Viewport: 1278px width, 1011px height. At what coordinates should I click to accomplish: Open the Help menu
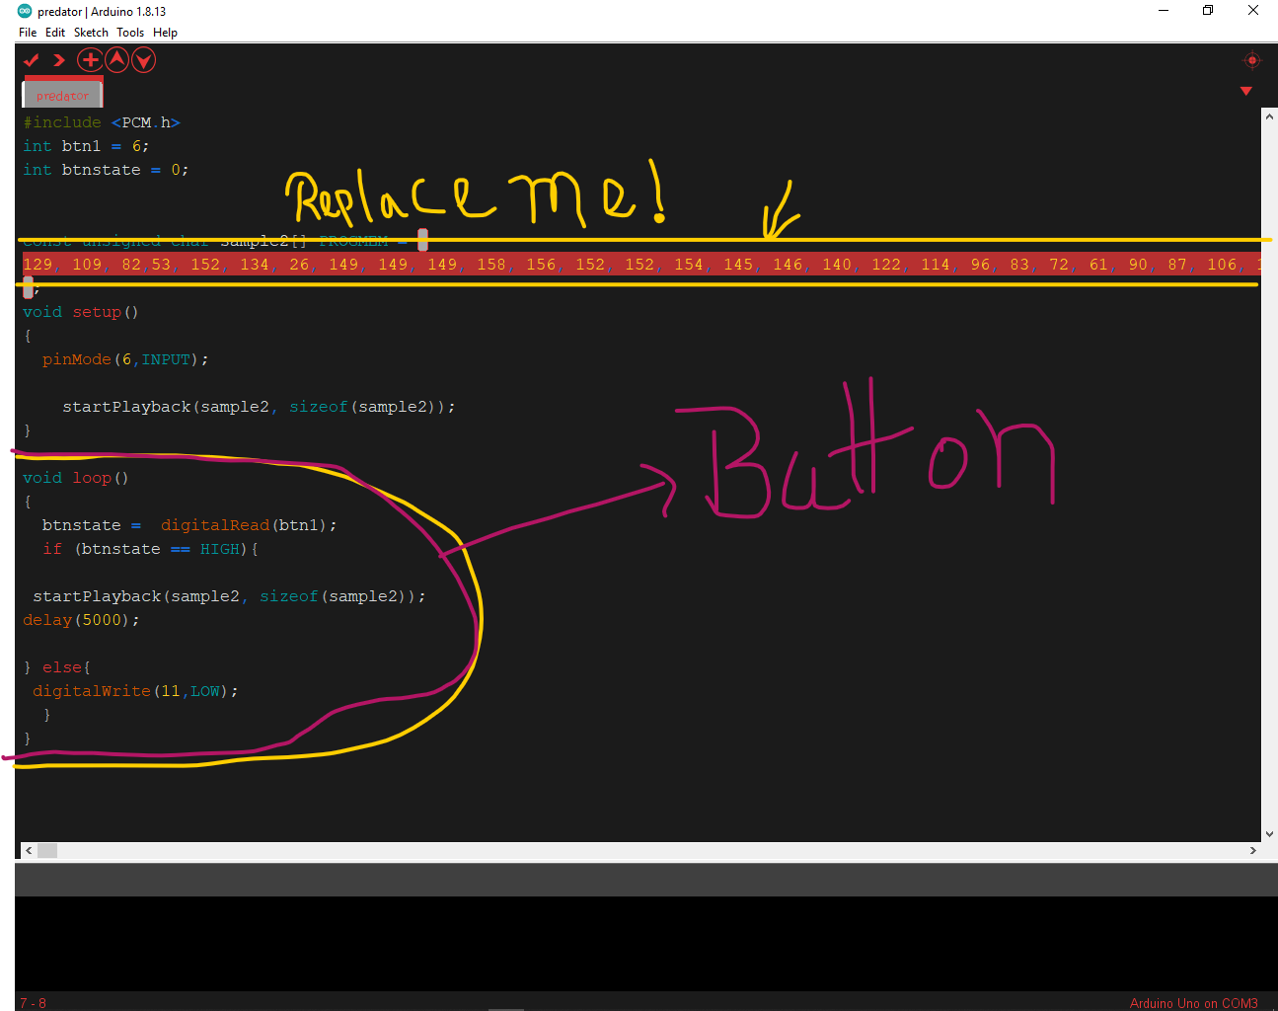click(165, 33)
